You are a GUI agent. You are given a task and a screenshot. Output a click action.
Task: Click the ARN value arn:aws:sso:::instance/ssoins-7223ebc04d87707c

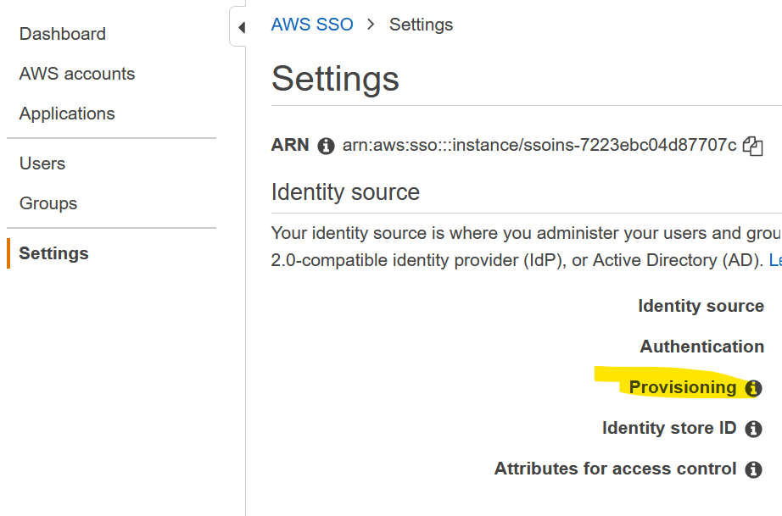coord(539,145)
